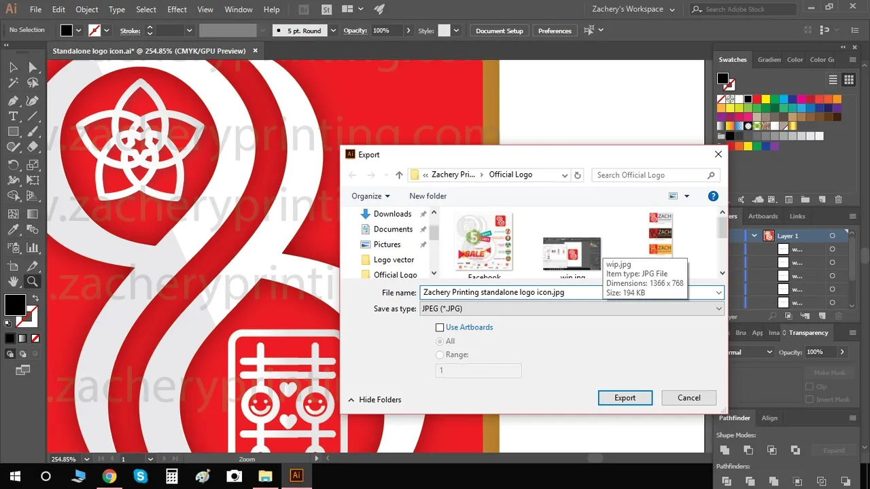Switch Swatches panel to list view
This screenshot has width=870, height=489.
point(833,79)
